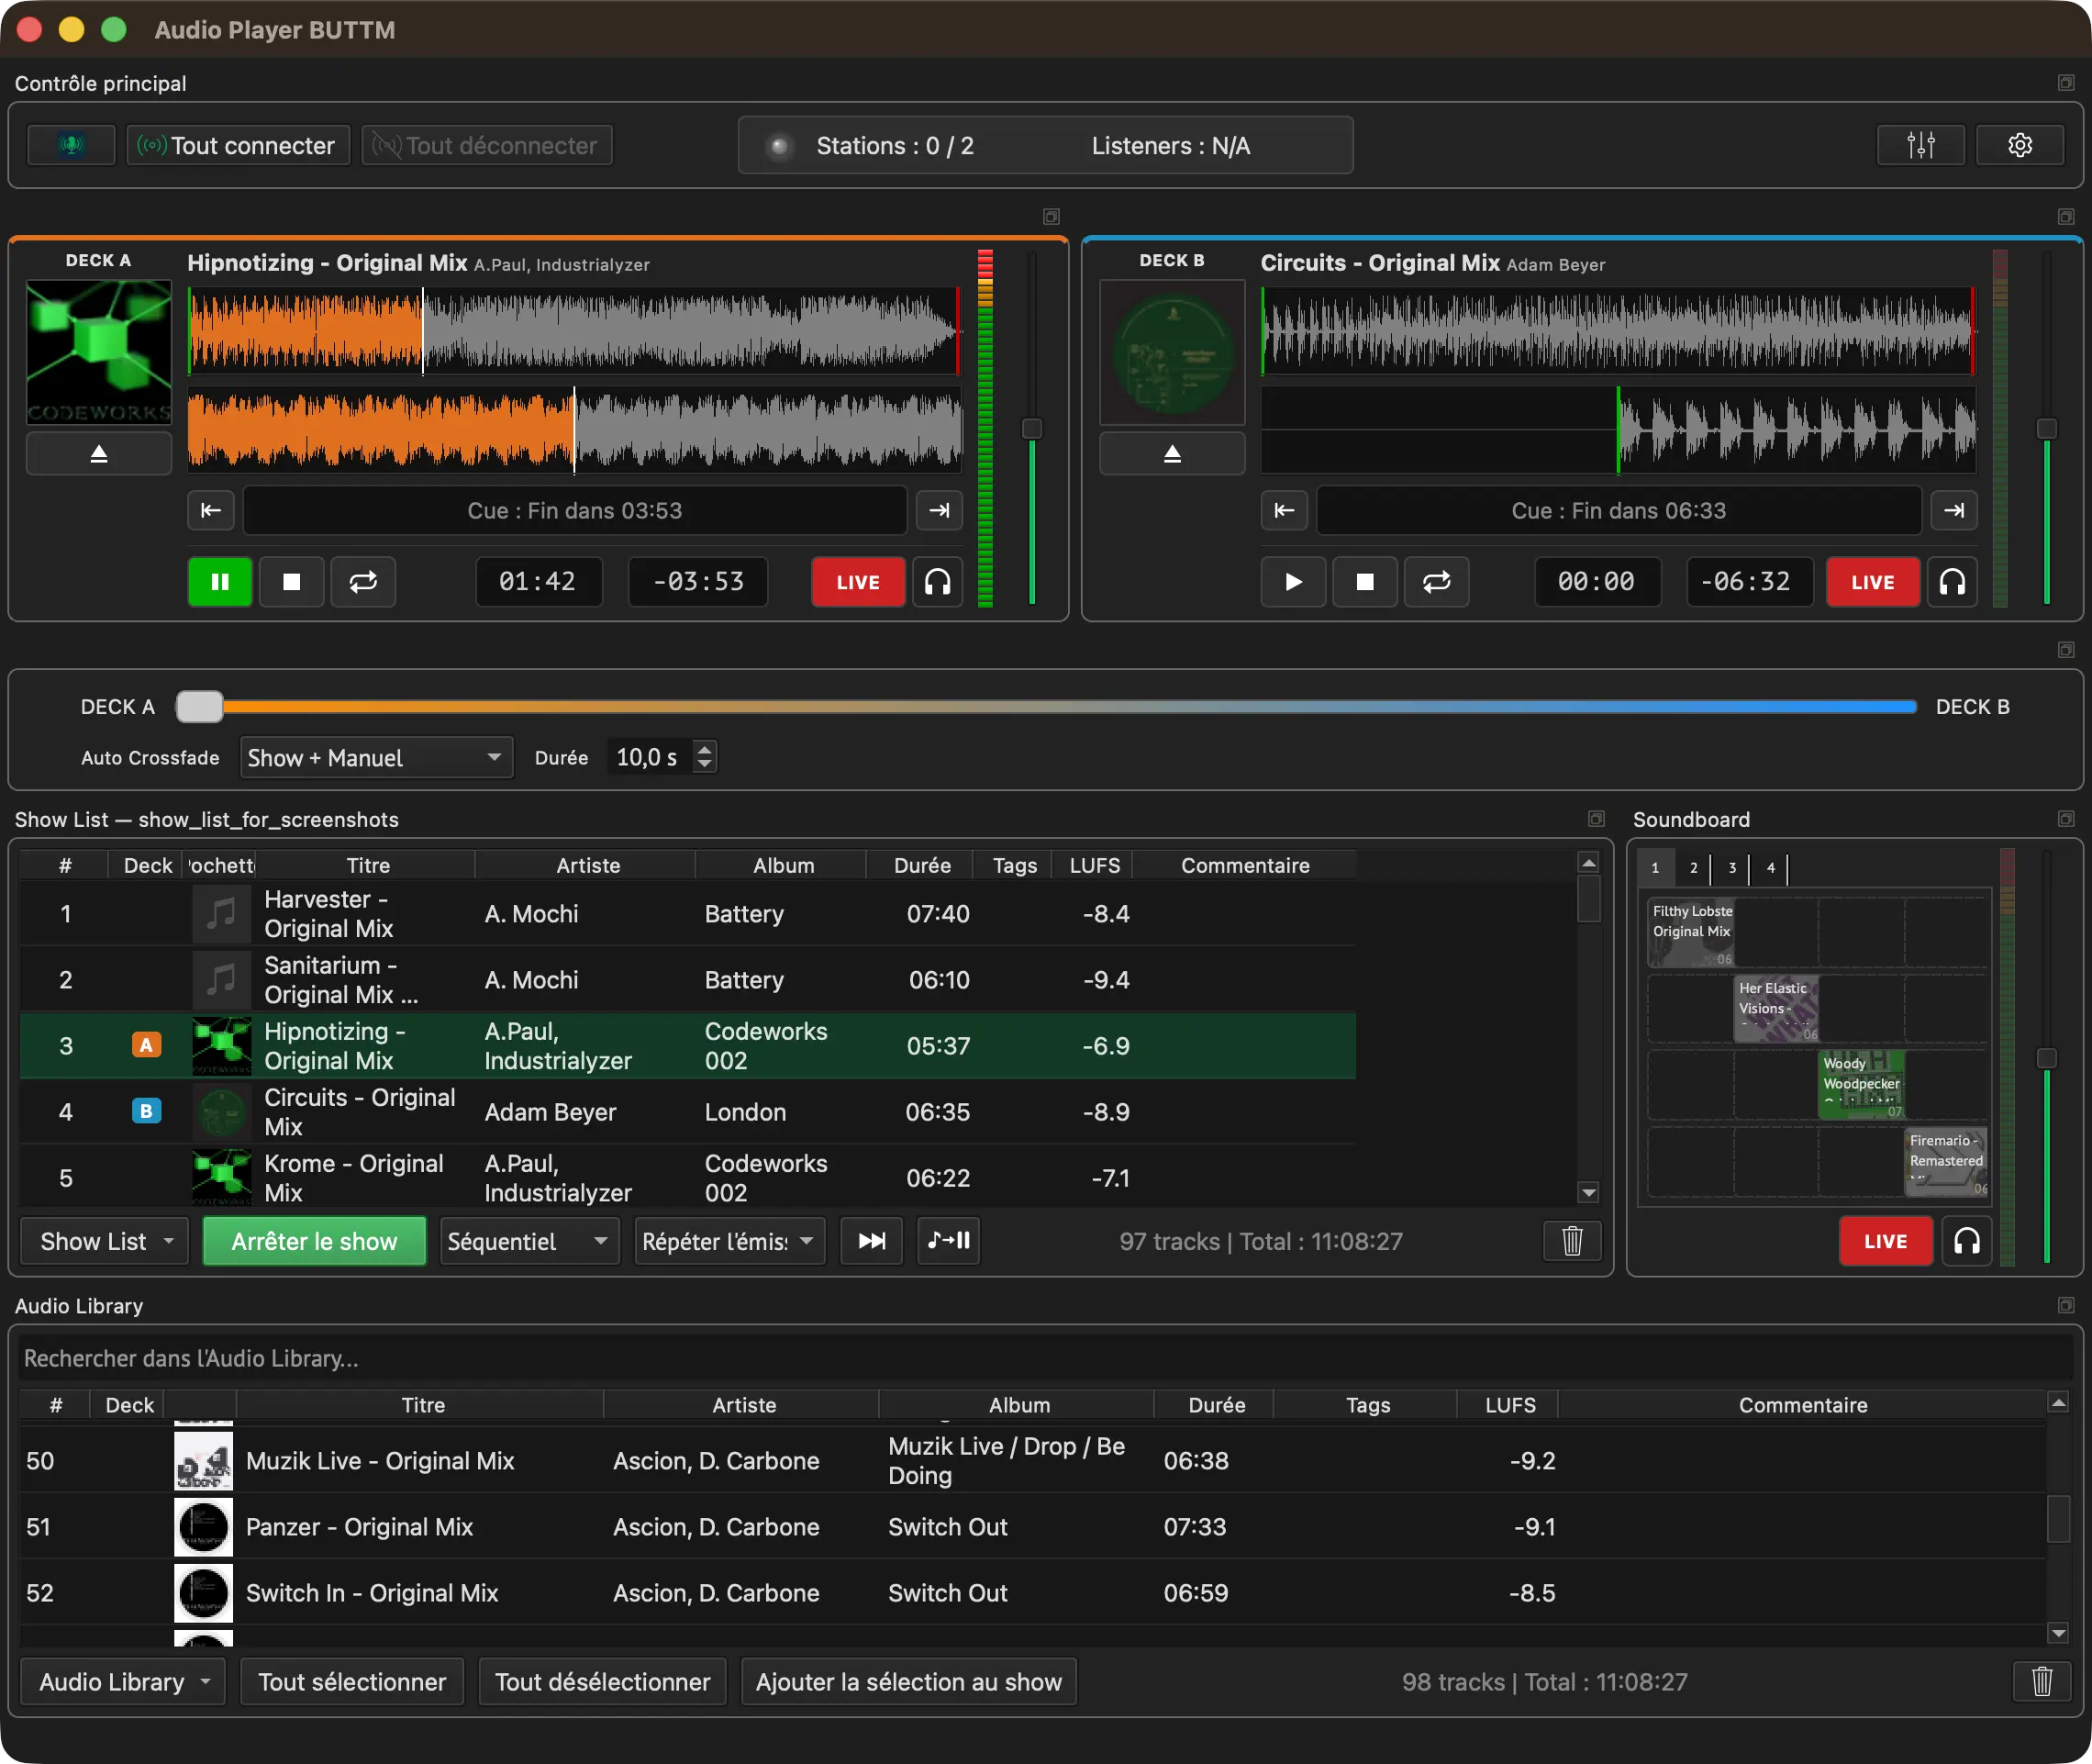The height and width of the screenshot is (1764, 2092).
Task: Jump to next cue on Deck A
Action: click(939, 510)
